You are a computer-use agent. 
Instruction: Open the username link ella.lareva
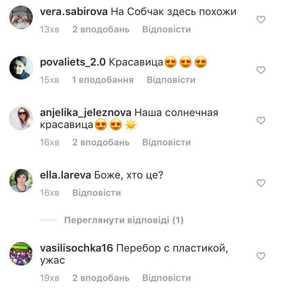(65, 175)
